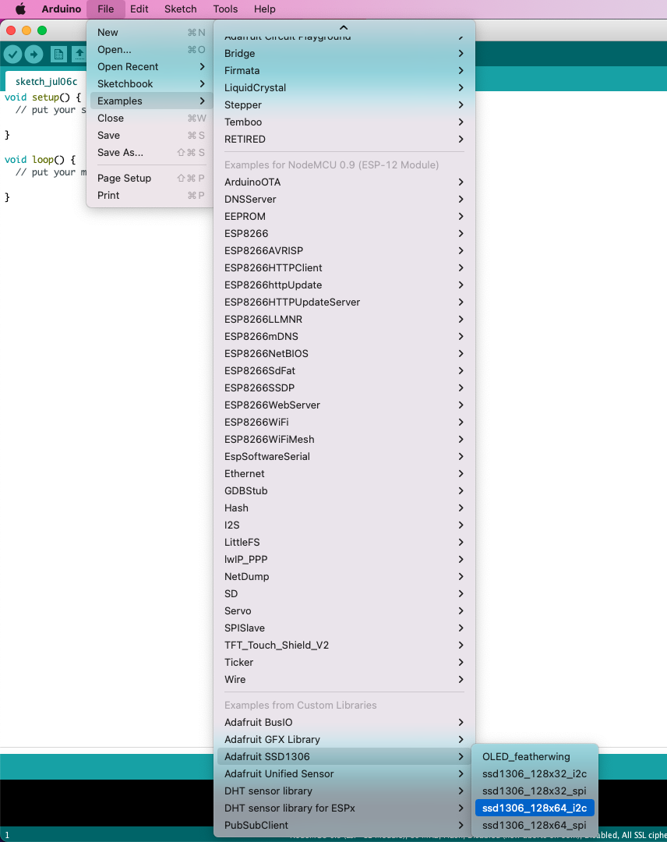
Task: Switch to the sketch_jul06c tab
Action: (x=47, y=82)
